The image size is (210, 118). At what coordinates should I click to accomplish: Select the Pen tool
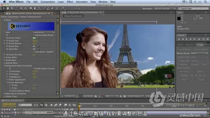tap(35, 8)
